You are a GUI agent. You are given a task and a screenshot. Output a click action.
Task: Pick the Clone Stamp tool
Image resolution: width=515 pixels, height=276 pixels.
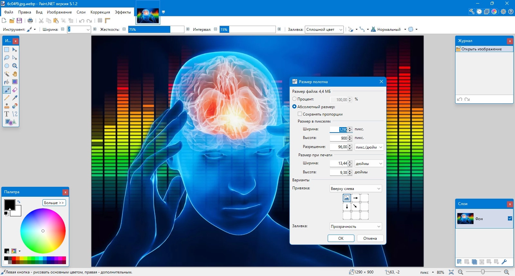6,106
